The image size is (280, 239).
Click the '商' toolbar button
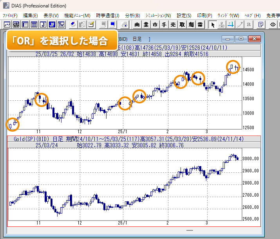(x=137, y=25)
